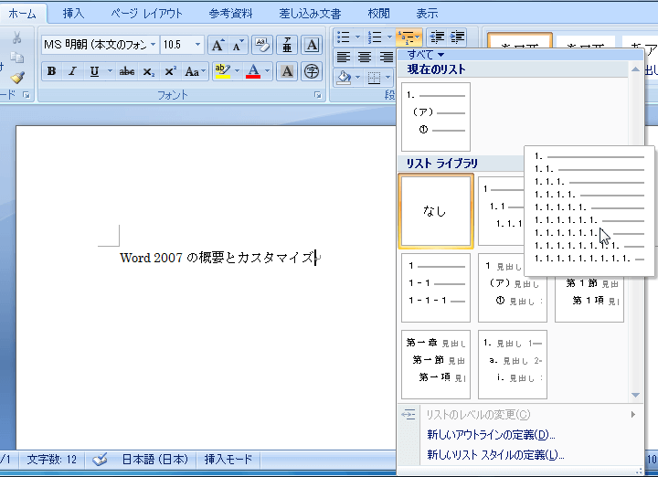
Task: Decrease font size with Shrink Font icon
Action: (238, 45)
